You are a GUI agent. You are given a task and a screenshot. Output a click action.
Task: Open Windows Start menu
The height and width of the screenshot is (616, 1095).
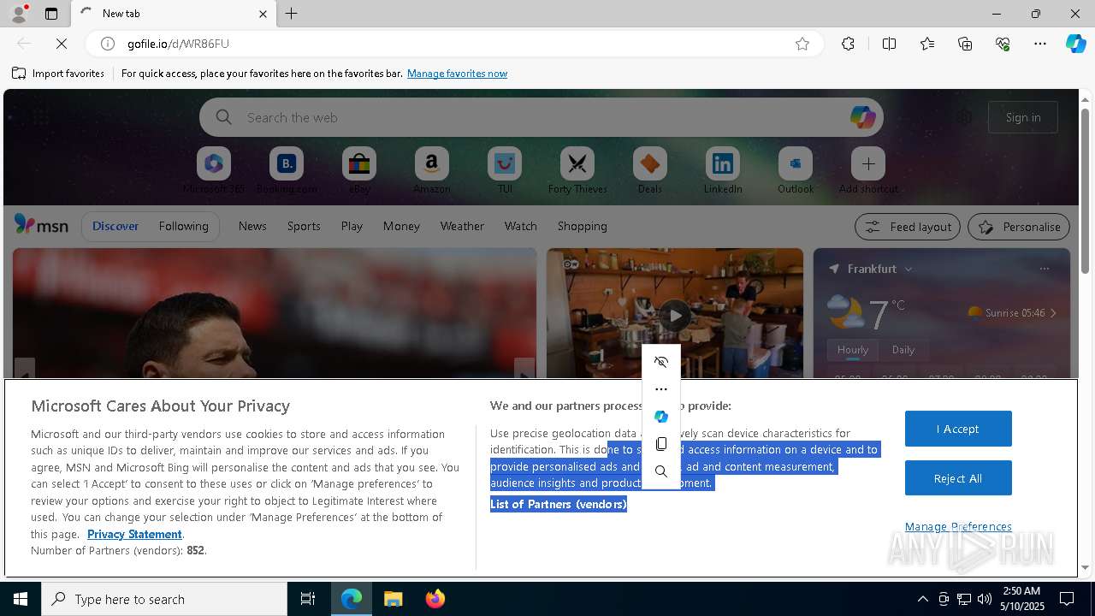[x=21, y=599]
